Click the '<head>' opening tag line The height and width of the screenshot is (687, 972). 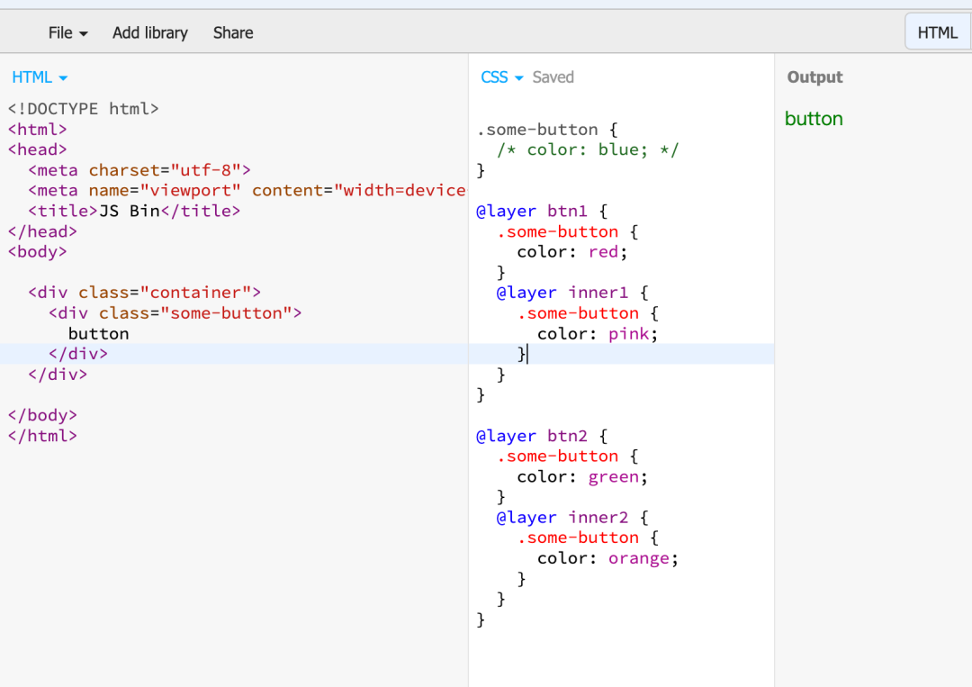(x=37, y=149)
